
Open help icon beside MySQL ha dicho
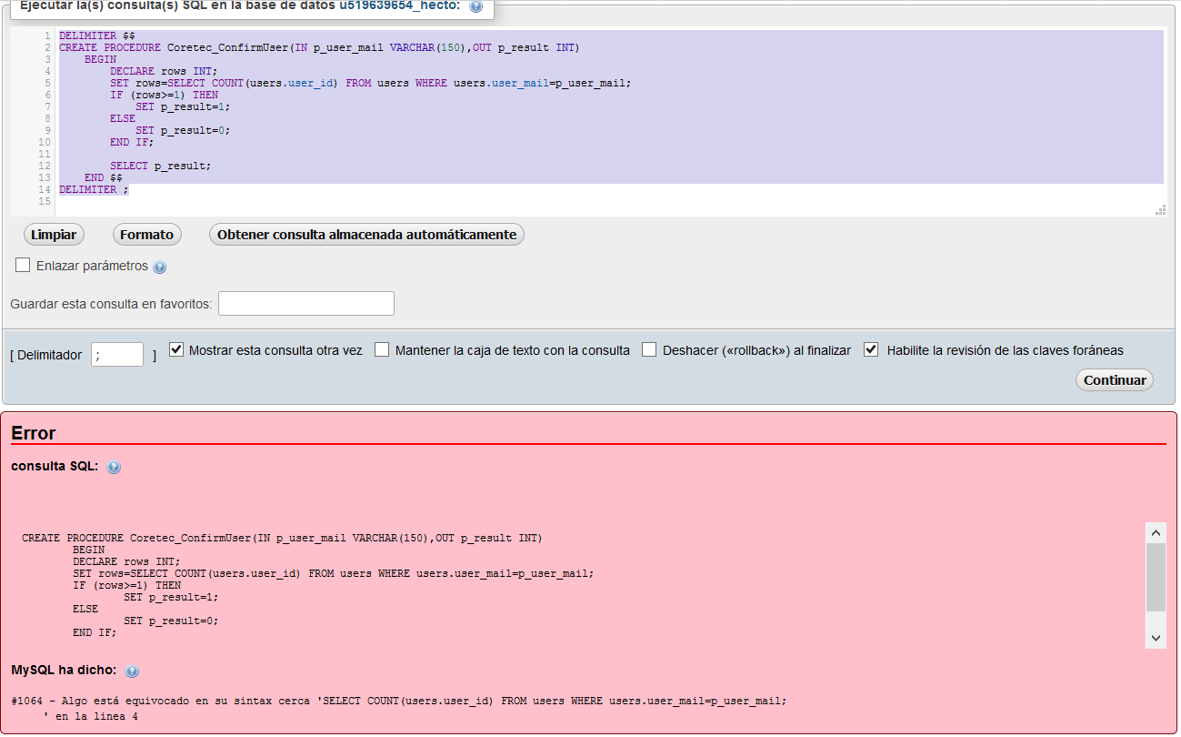pyautogui.click(x=132, y=671)
